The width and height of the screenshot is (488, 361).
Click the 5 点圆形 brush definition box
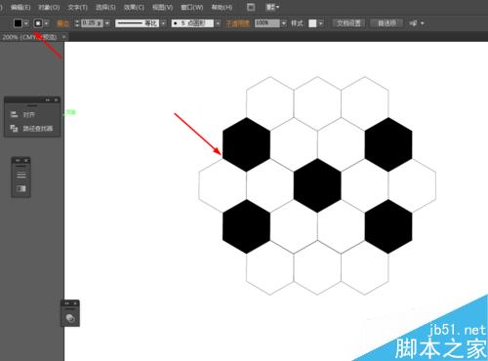pos(192,23)
